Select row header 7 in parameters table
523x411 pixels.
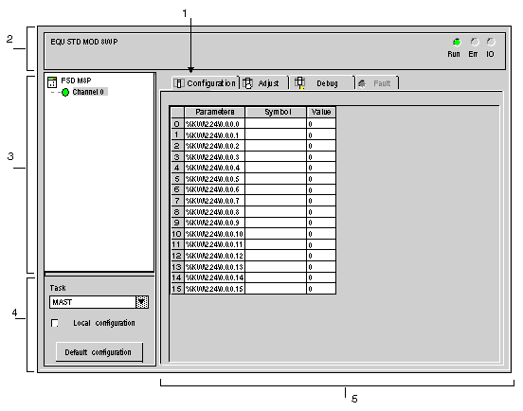[177, 201]
